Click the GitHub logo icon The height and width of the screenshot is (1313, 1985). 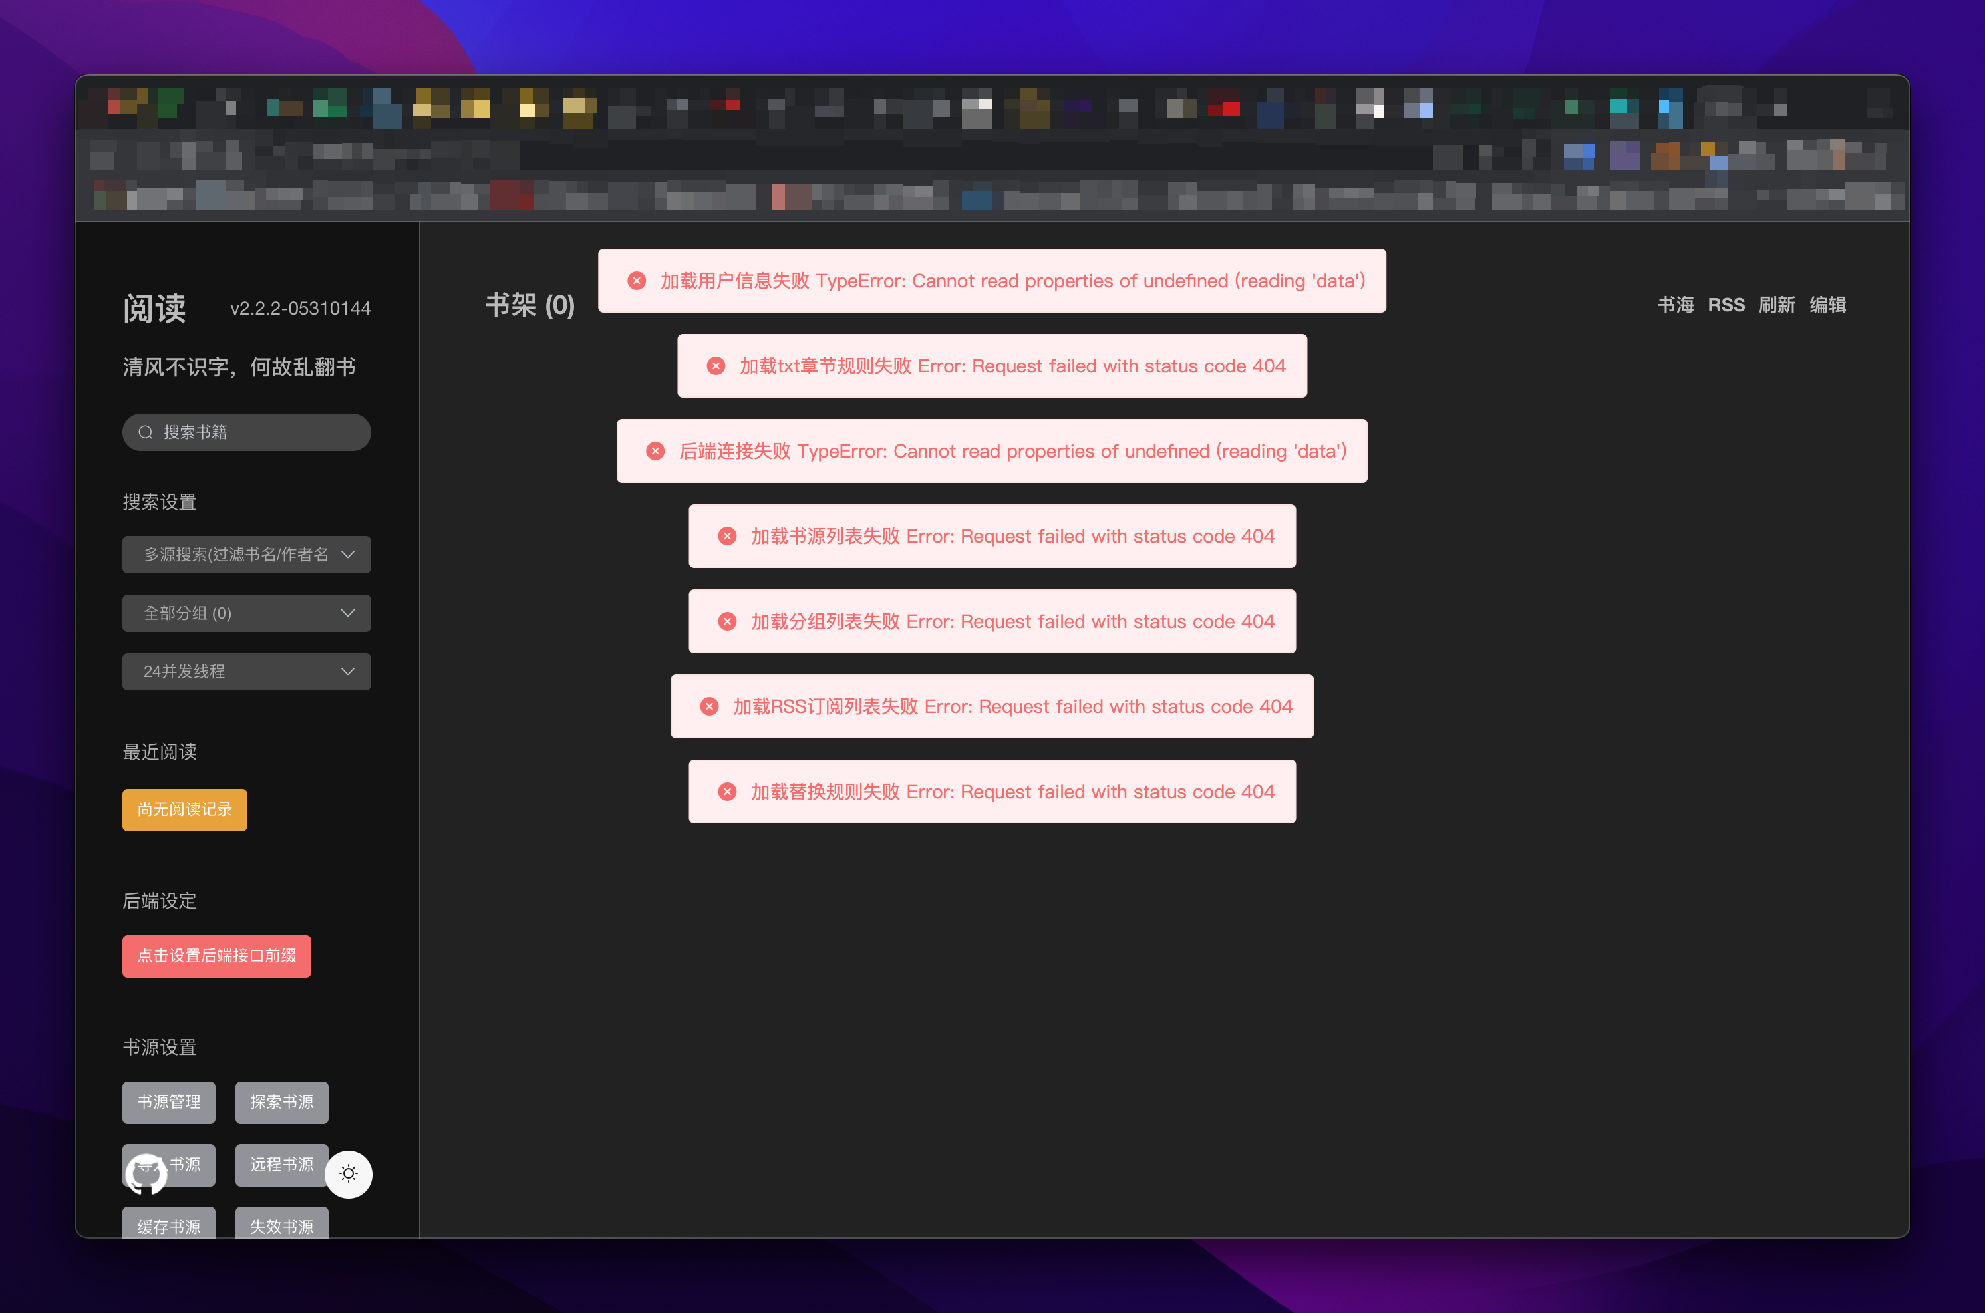click(146, 1173)
